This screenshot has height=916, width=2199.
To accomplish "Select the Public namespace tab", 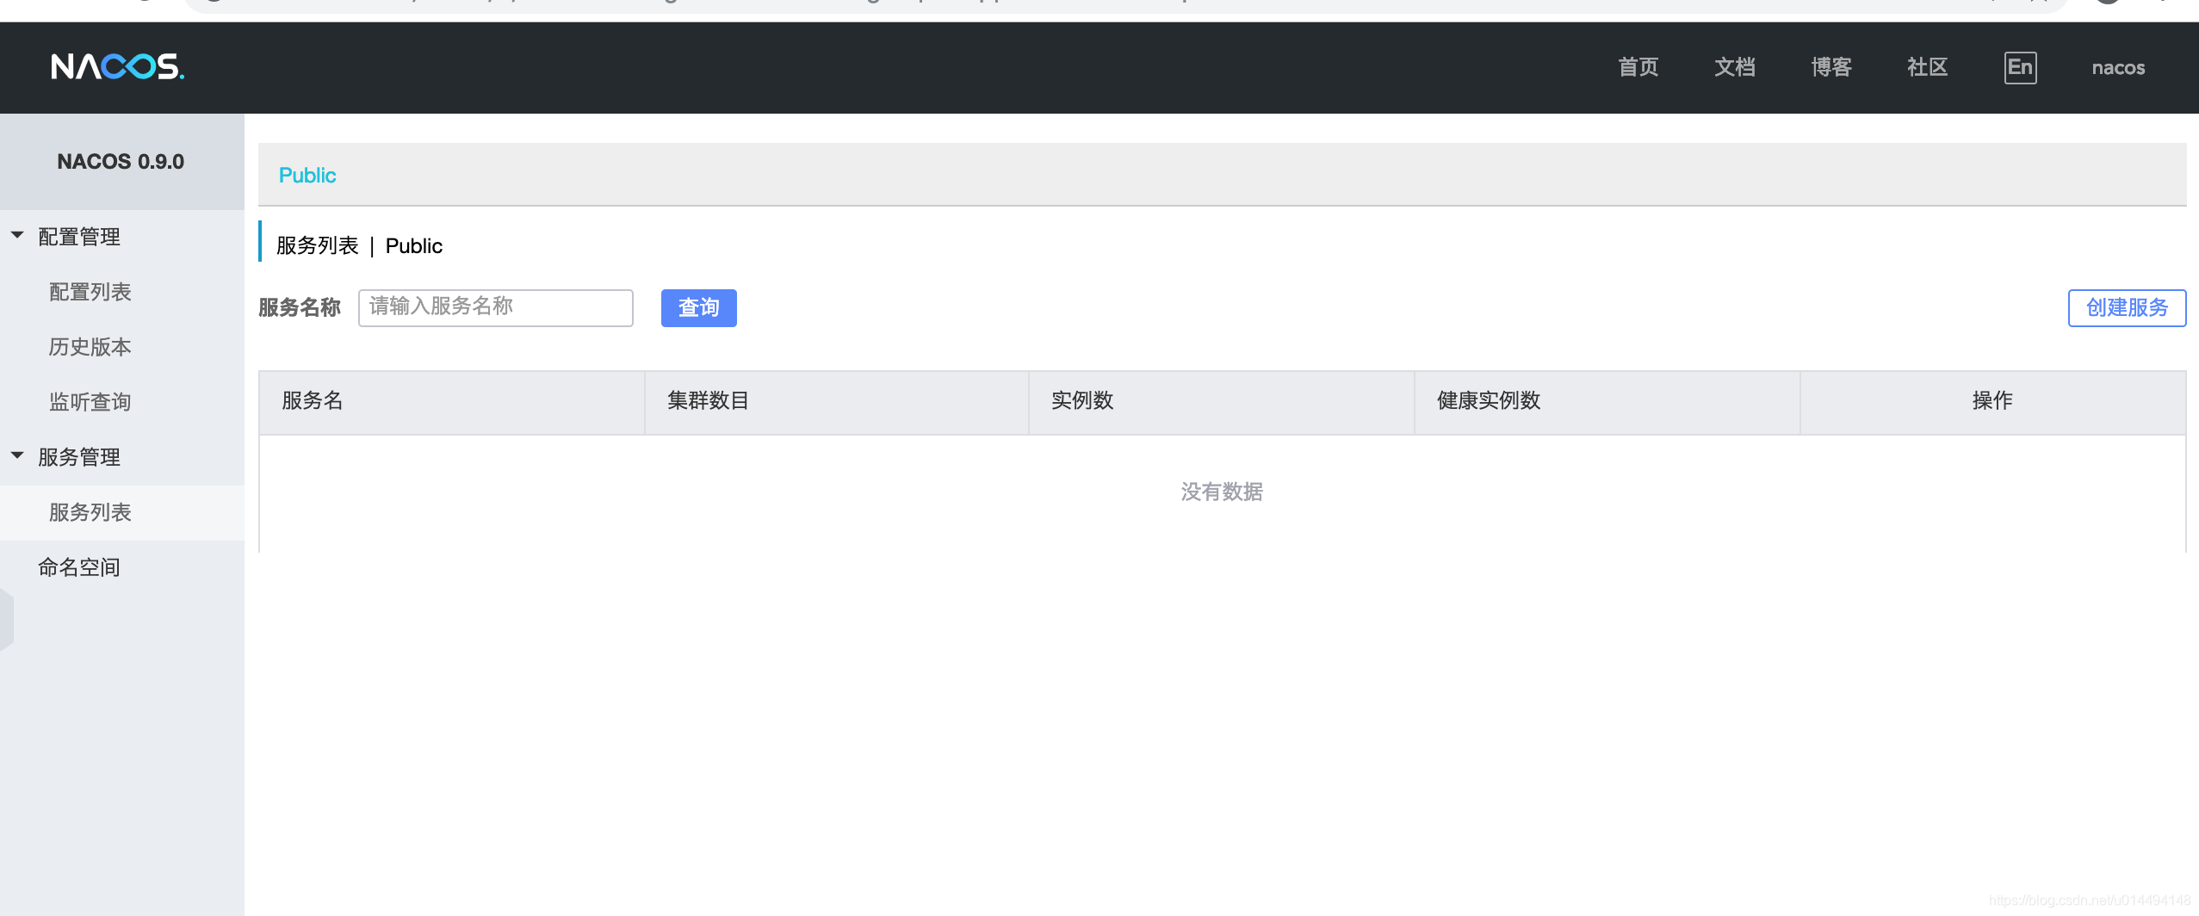I will pos(307,175).
